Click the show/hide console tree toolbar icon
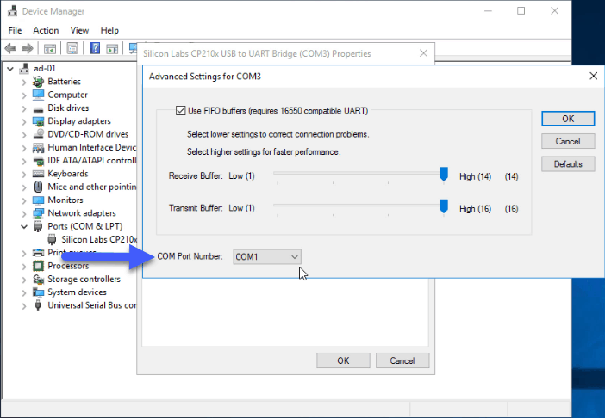The width and height of the screenshot is (605, 418). (50, 48)
